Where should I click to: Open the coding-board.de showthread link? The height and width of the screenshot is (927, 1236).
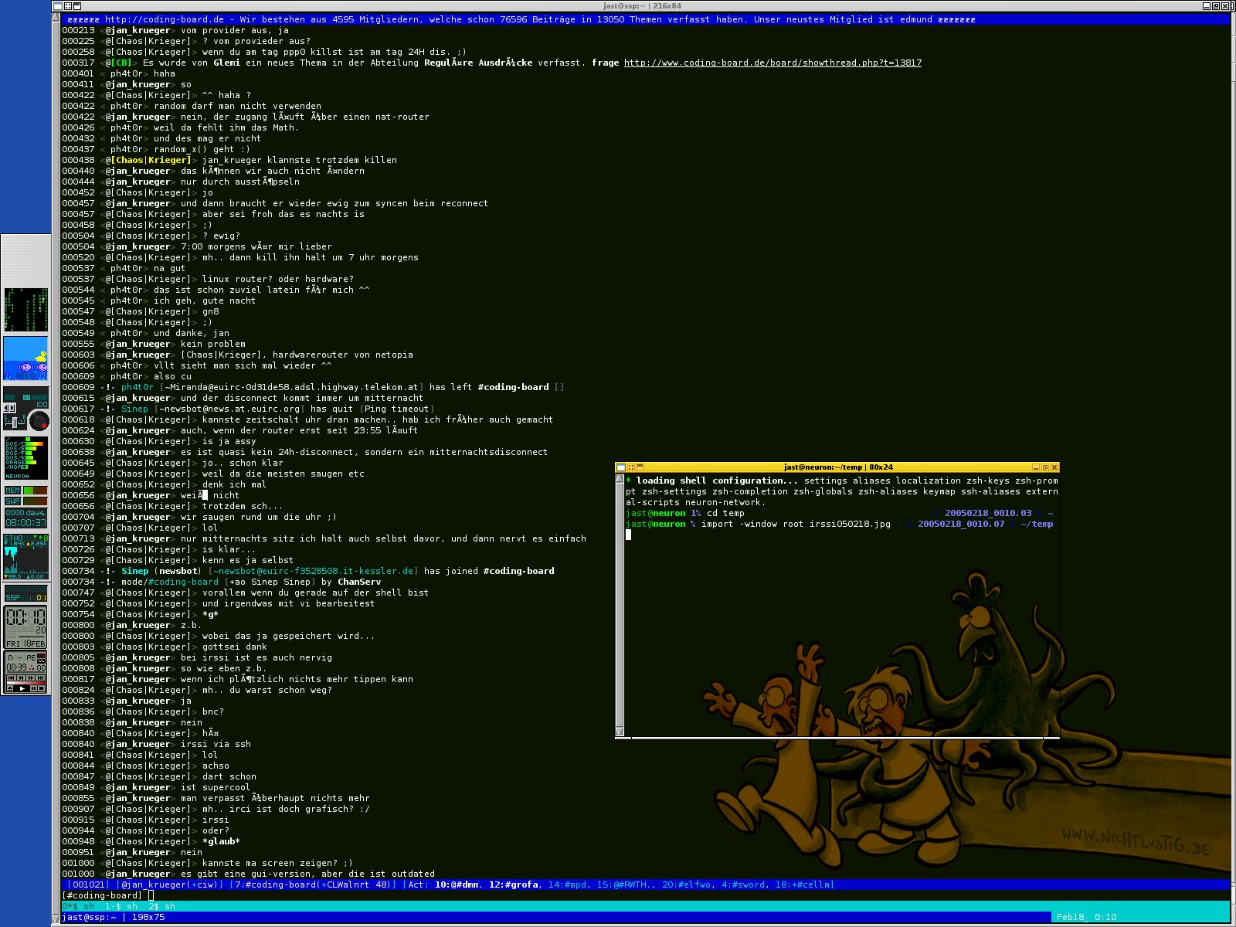[772, 63]
